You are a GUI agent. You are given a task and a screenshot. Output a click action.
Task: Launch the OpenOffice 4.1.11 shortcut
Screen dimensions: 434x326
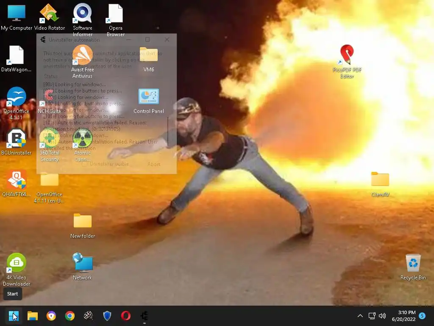[16, 104]
